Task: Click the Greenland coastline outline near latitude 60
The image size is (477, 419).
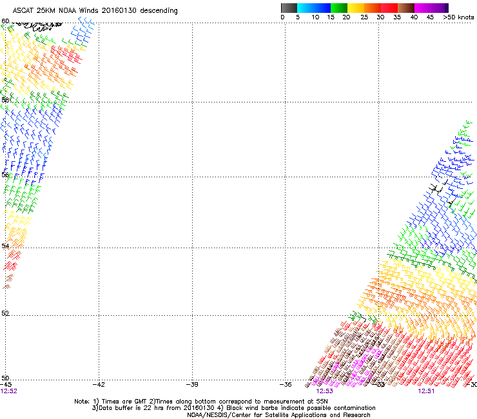Action: click(x=38, y=26)
